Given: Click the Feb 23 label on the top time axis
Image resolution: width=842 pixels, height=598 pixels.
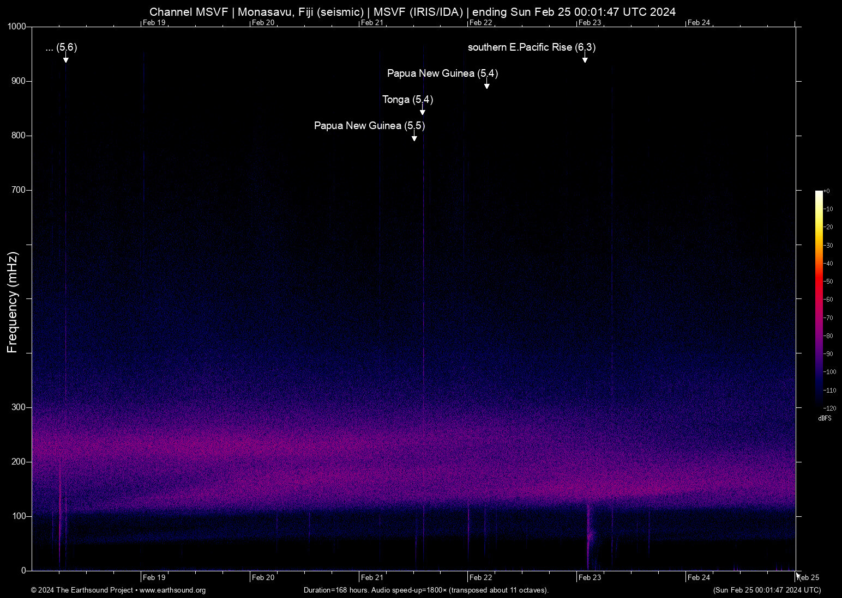Looking at the screenshot, I should pos(590,22).
